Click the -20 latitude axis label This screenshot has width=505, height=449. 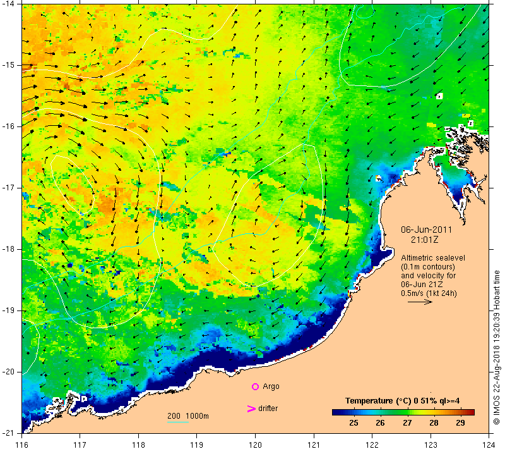(8, 372)
